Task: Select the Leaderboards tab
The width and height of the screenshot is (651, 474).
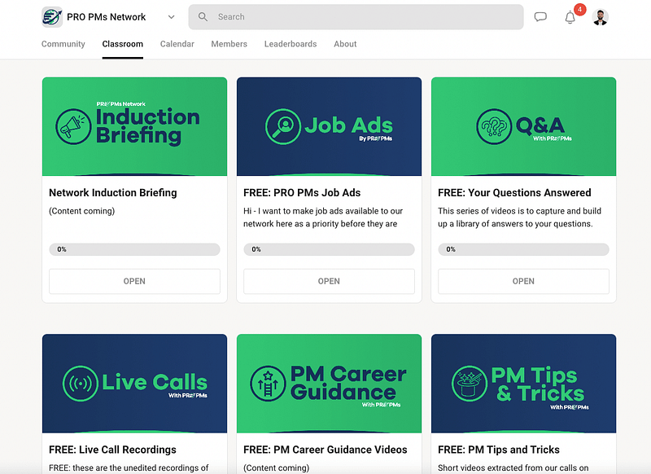Action: pos(291,44)
